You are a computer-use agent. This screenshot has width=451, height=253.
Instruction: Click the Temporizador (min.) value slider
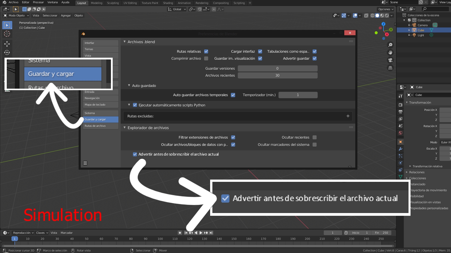[298, 95]
